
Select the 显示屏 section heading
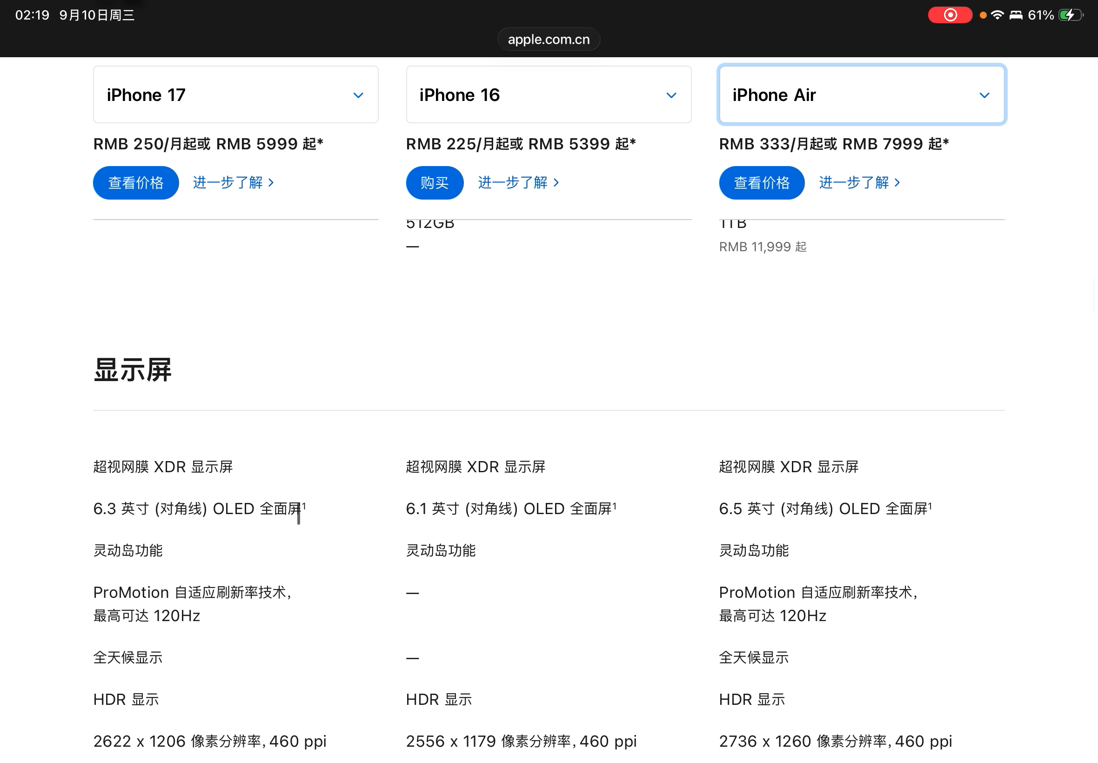tap(133, 369)
